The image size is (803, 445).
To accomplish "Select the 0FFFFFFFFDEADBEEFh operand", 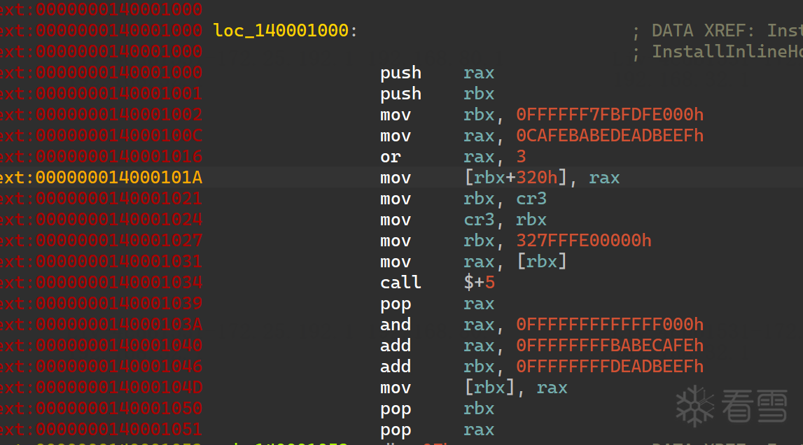I will pos(609,367).
